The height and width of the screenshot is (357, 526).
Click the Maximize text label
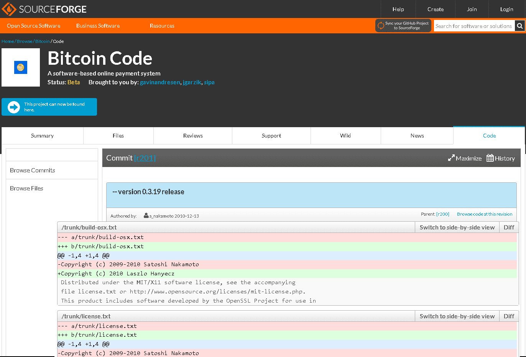point(468,158)
